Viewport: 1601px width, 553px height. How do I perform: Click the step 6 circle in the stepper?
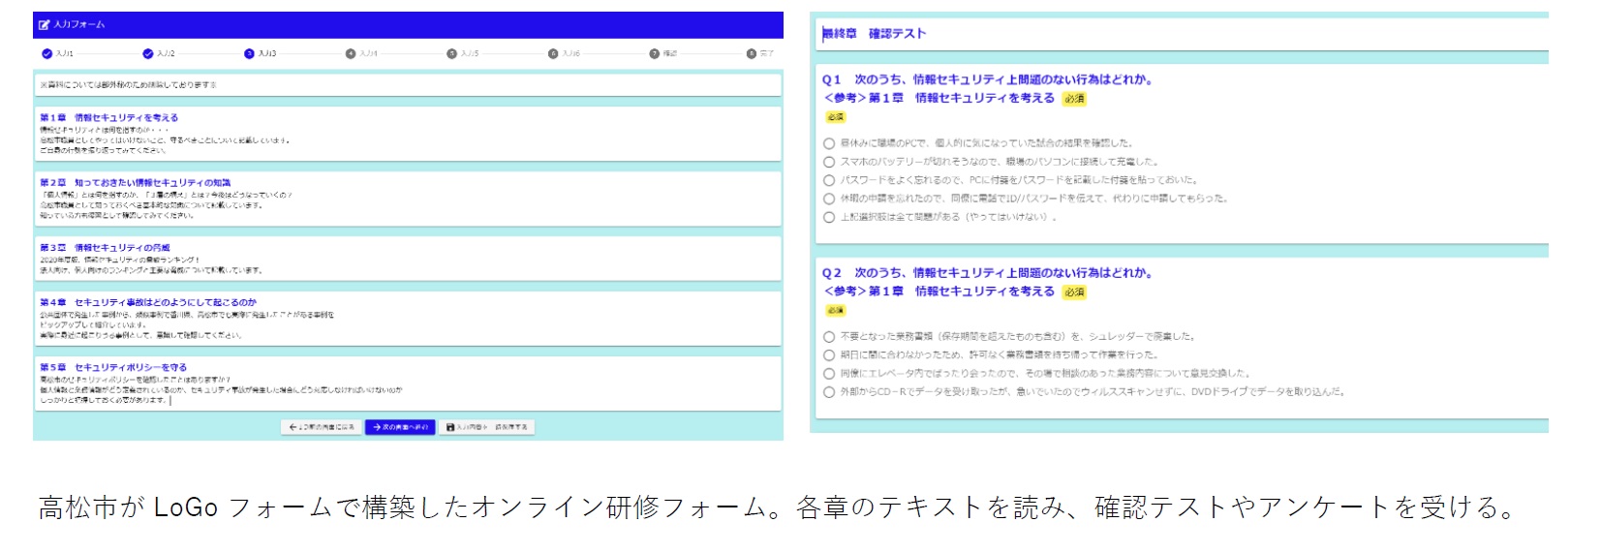553,53
